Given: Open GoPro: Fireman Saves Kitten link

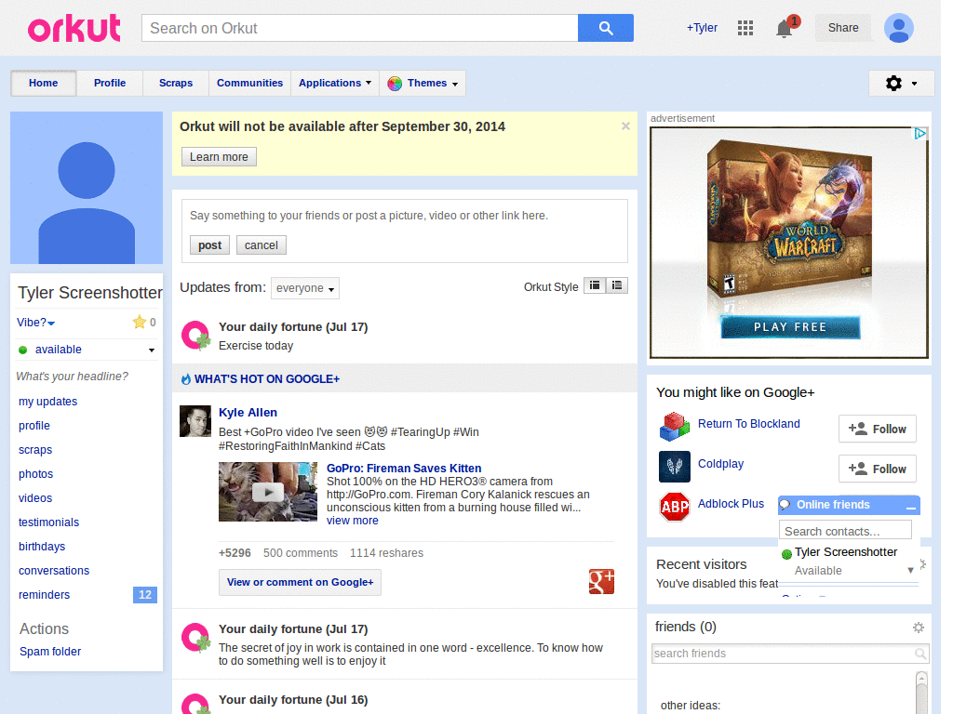Looking at the screenshot, I should click(404, 469).
